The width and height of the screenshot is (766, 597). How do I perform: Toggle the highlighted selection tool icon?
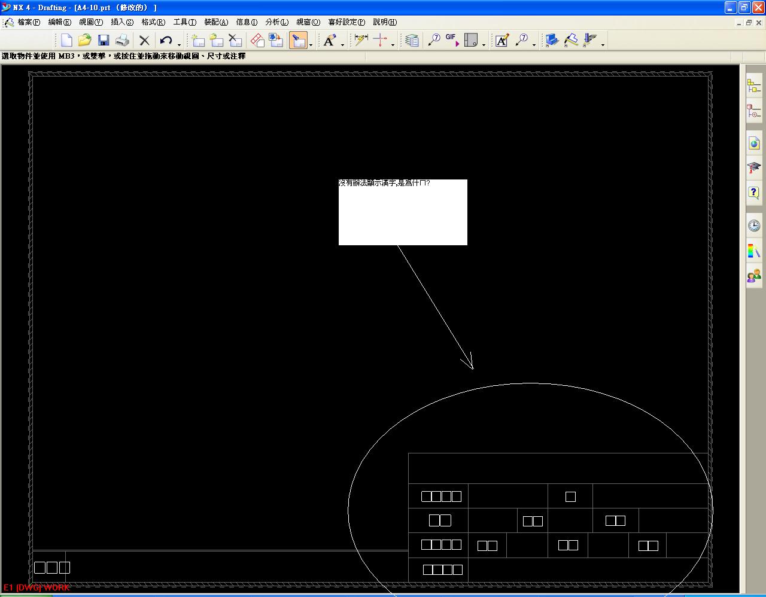(298, 40)
